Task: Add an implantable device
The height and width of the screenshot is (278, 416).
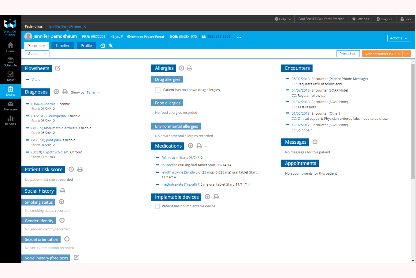Action: [x=207, y=197]
